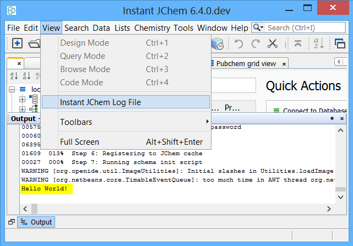353x246 pixels.
Task: Collapse the localdb root tree node
Action: [12, 89]
